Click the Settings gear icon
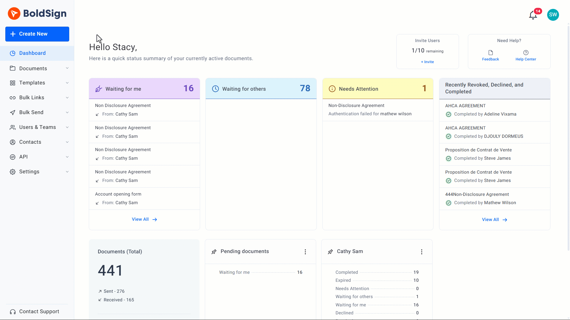The width and height of the screenshot is (570, 320). [x=12, y=172]
